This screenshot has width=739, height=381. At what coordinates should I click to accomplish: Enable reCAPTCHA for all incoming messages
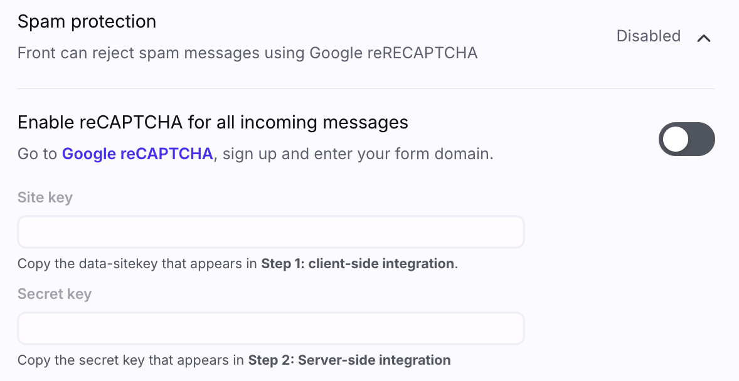tap(686, 139)
